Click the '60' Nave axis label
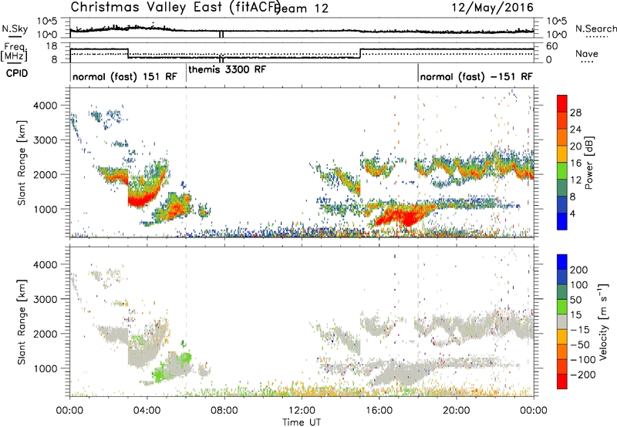 click(x=551, y=46)
